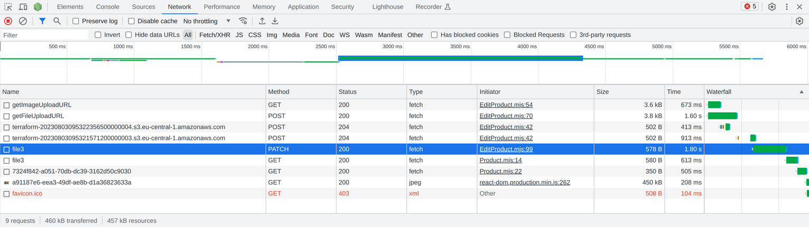Image resolution: width=809 pixels, height=227 pixels.
Task: Click the Recorder flask icon
Action: coord(448,7)
